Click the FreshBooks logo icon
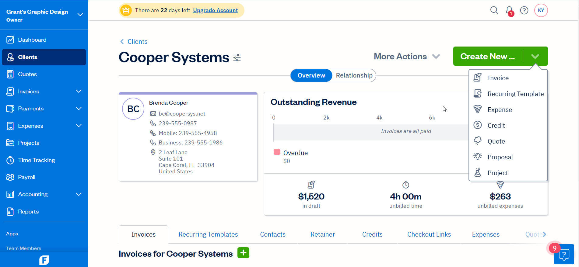This screenshot has height=267, width=579. click(44, 260)
